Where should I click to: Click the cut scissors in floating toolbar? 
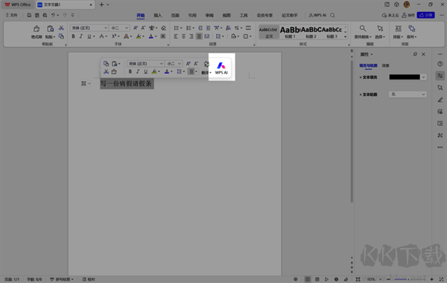point(106,71)
